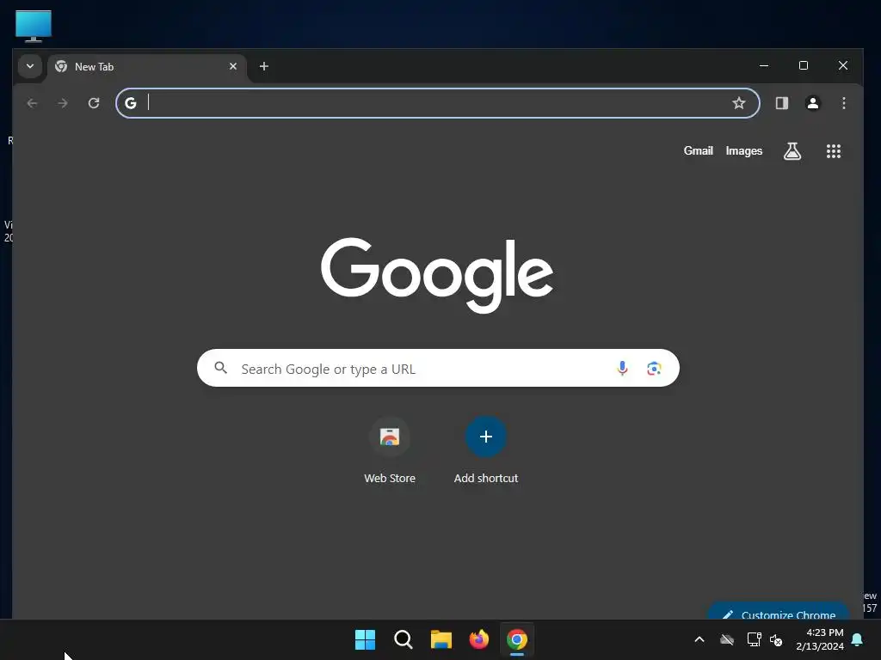This screenshot has width=881, height=660.
Task: Open Gmail link
Action: 699,151
